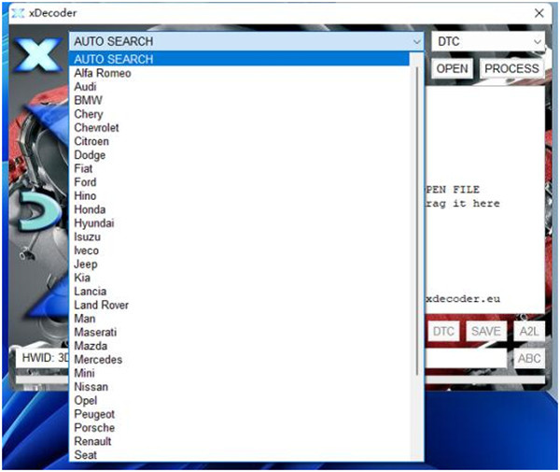Click the OPEN button

(x=453, y=68)
